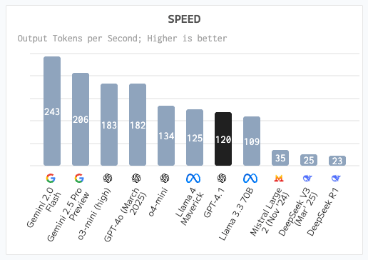Click the Mistral logo under Mistral Large 2

pyautogui.click(x=279, y=178)
